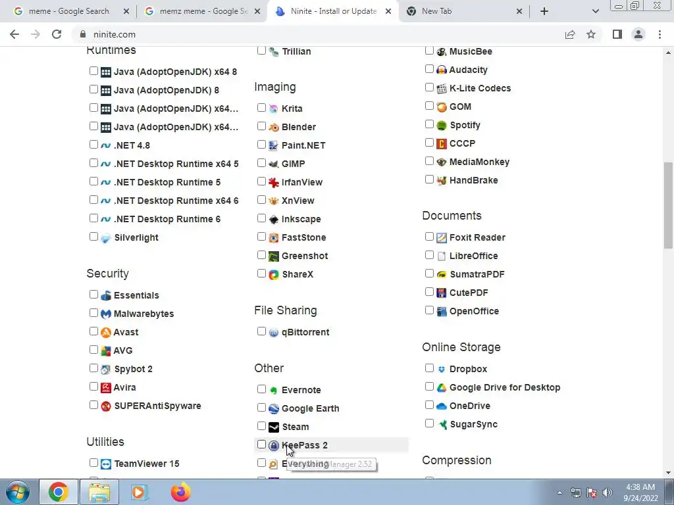Open the Windows Start menu
The height and width of the screenshot is (505, 674).
point(18,492)
